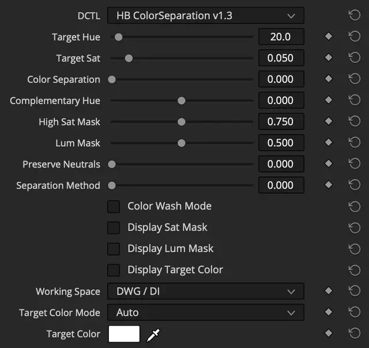Reset the Separation Method setting
The width and height of the screenshot is (369, 348).
[x=354, y=185]
